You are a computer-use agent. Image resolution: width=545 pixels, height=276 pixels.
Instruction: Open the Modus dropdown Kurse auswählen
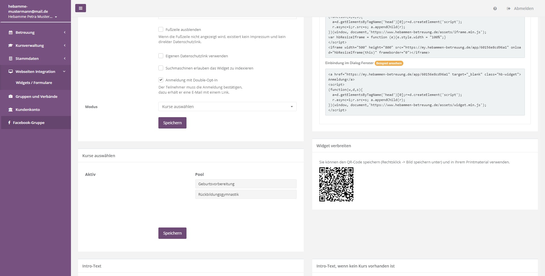227,107
